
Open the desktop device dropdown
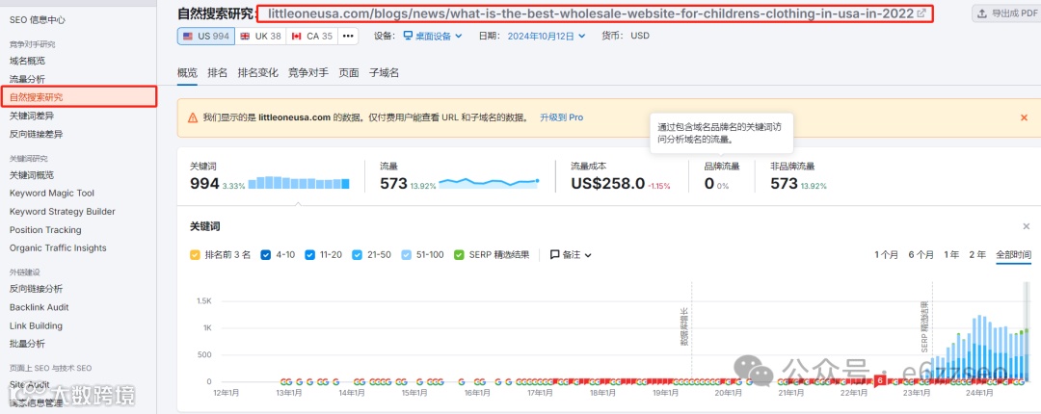[x=432, y=36]
